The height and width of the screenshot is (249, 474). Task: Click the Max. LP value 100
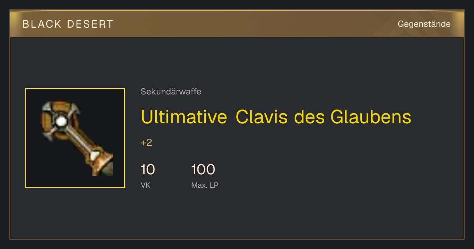[x=203, y=170]
